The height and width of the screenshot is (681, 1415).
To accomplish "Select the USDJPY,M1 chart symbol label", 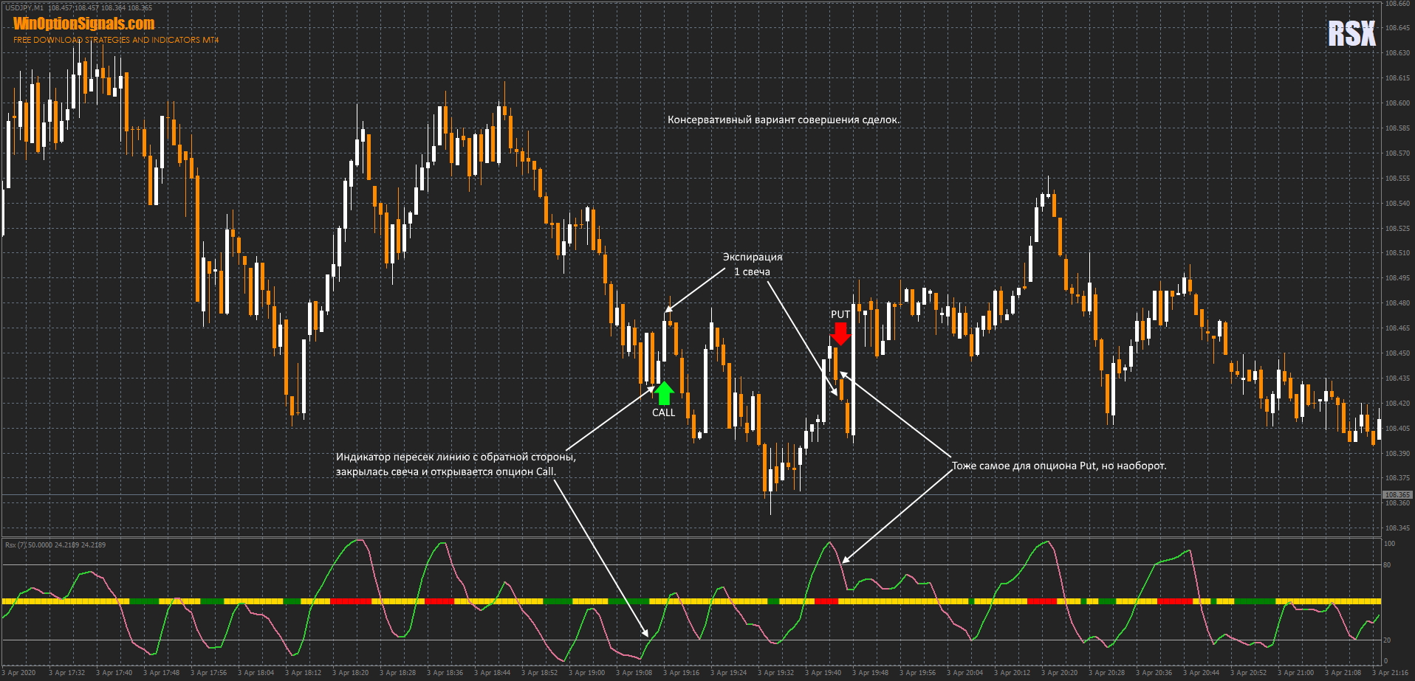I will tap(24, 8).
